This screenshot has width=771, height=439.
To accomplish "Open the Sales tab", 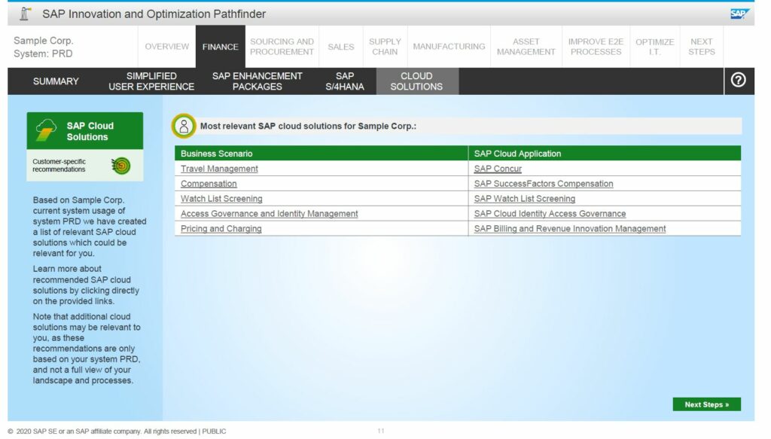I will [x=341, y=47].
